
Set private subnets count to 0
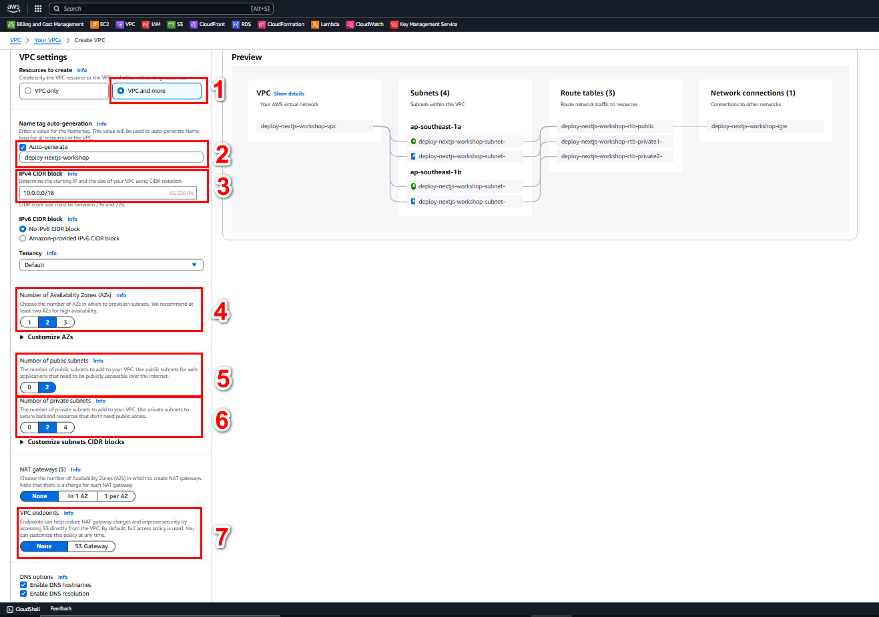click(x=29, y=427)
